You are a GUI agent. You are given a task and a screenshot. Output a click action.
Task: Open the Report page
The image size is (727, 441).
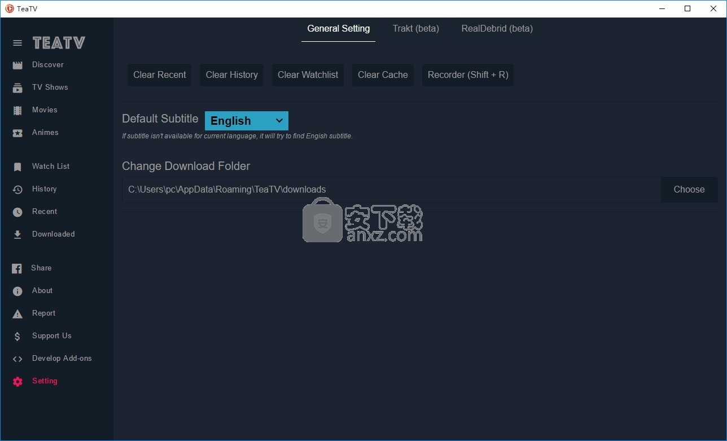pyautogui.click(x=43, y=313)
